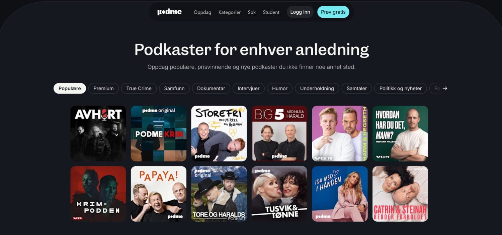Select the Populære category chip
This screenshot has height=235, width=502.
(70, 88)
